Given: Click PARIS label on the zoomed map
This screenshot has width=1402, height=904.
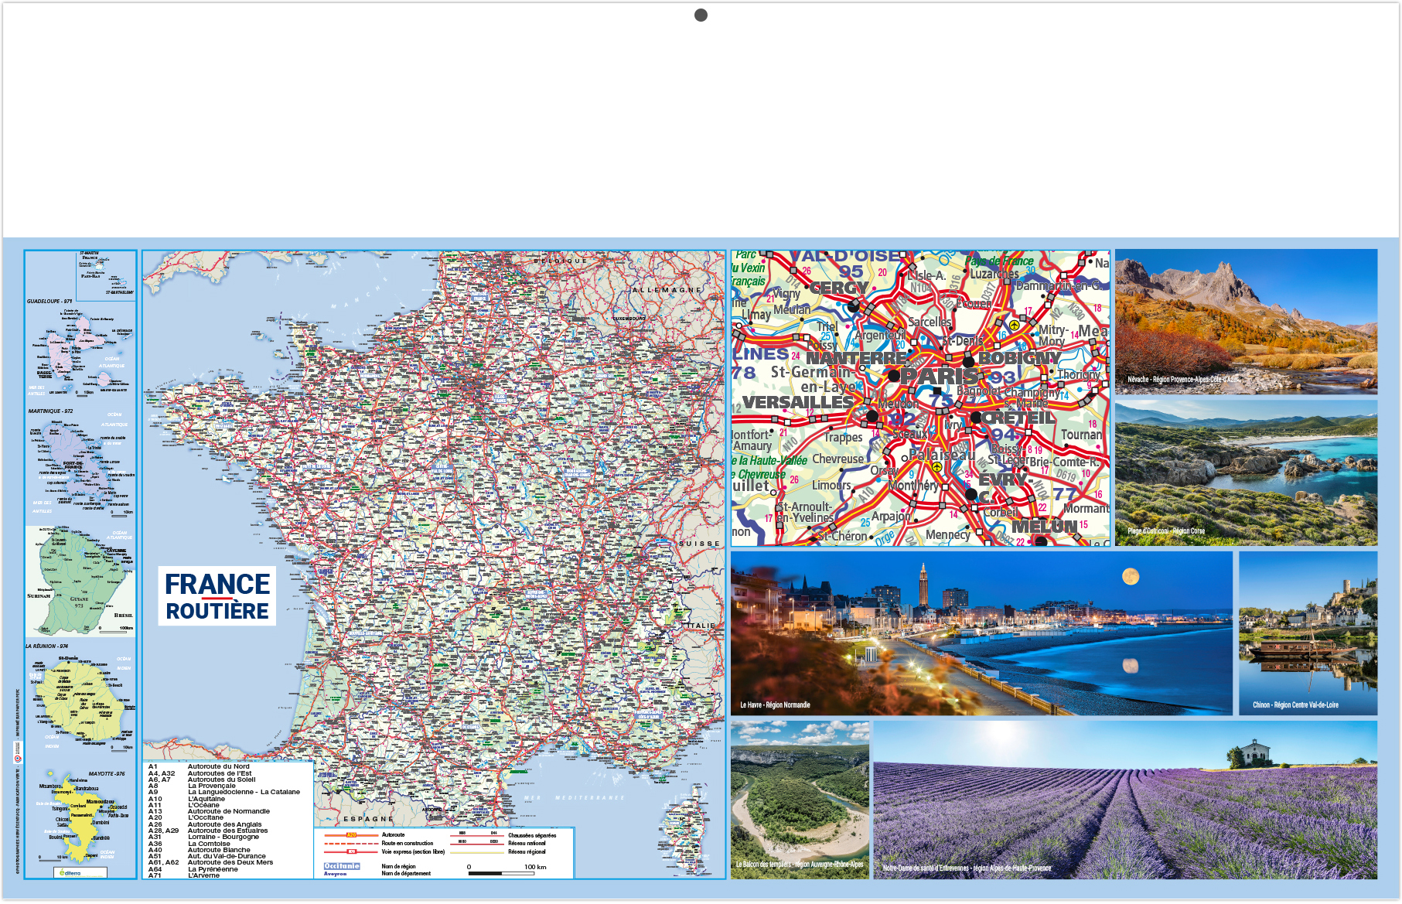Looking at the screenshot, I should [x=939, y=376].
